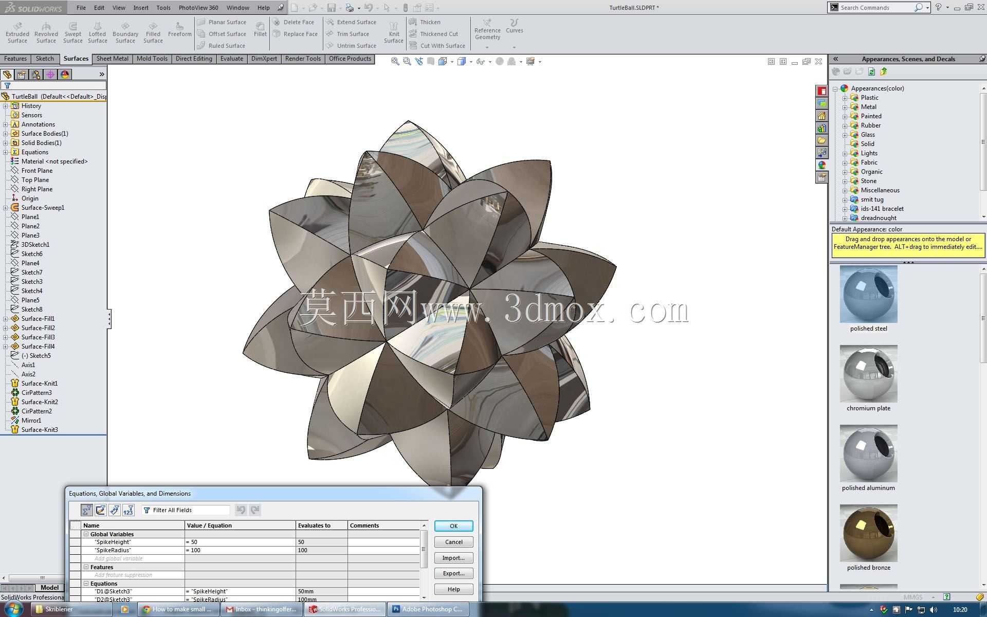Open the Insert menu

pos(141,8)
